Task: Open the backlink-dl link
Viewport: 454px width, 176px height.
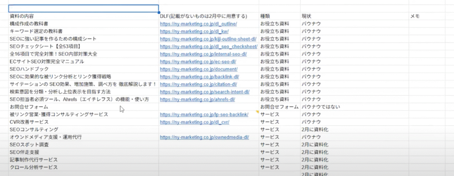Action: pyautogui.click(x=199, y=77)
